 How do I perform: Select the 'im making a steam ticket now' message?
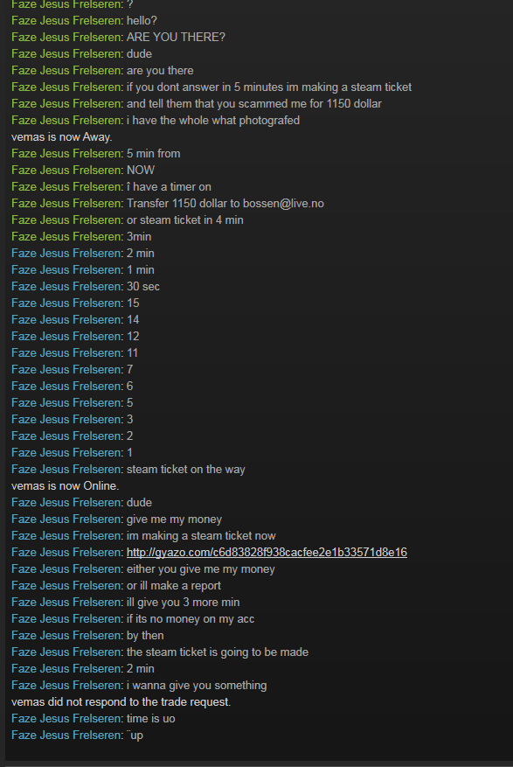[x=201, y=535]
